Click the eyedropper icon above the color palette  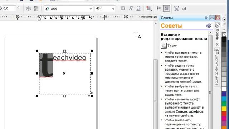[224, 24]
